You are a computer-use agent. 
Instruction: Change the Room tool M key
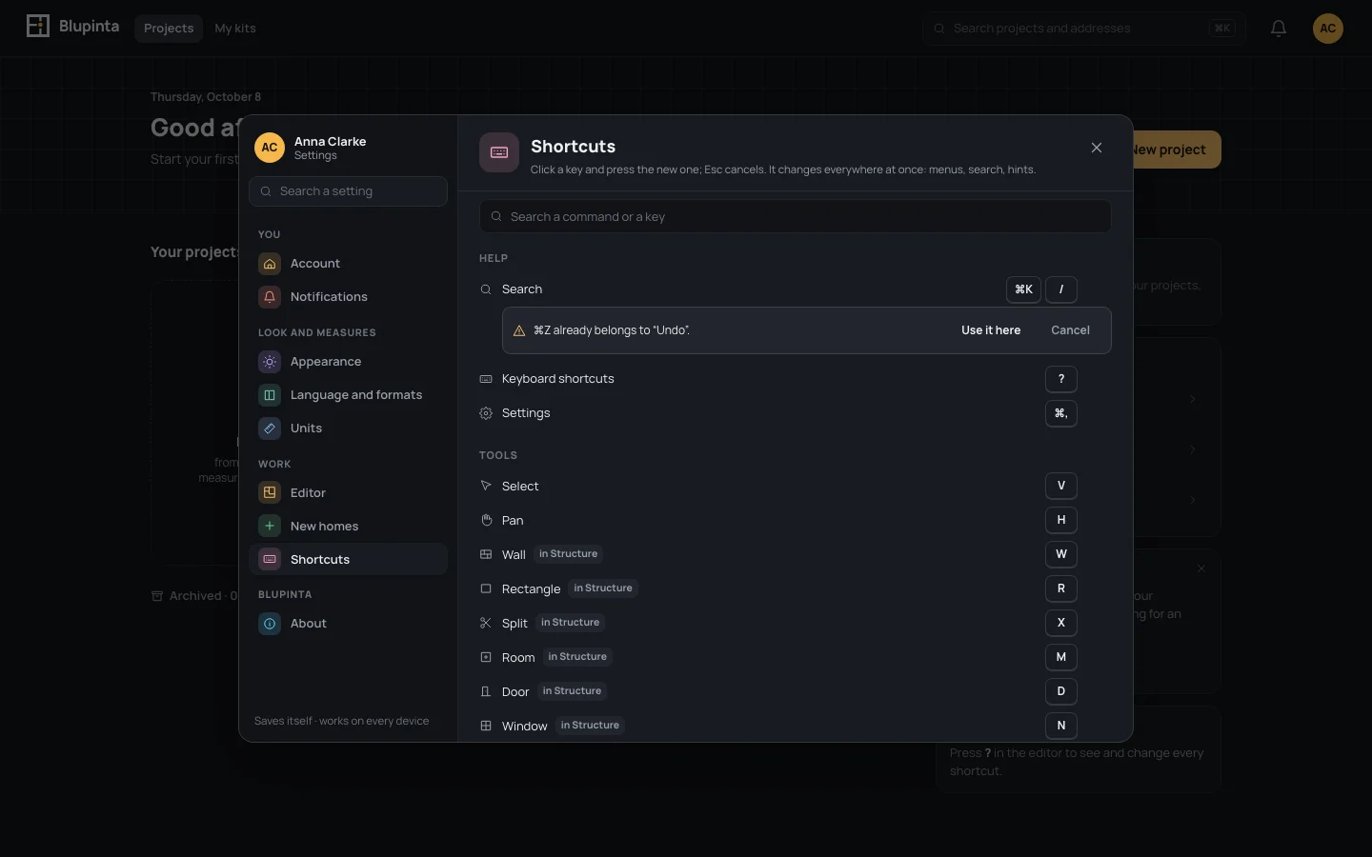pyautogui.click(x=1061, y=657)
